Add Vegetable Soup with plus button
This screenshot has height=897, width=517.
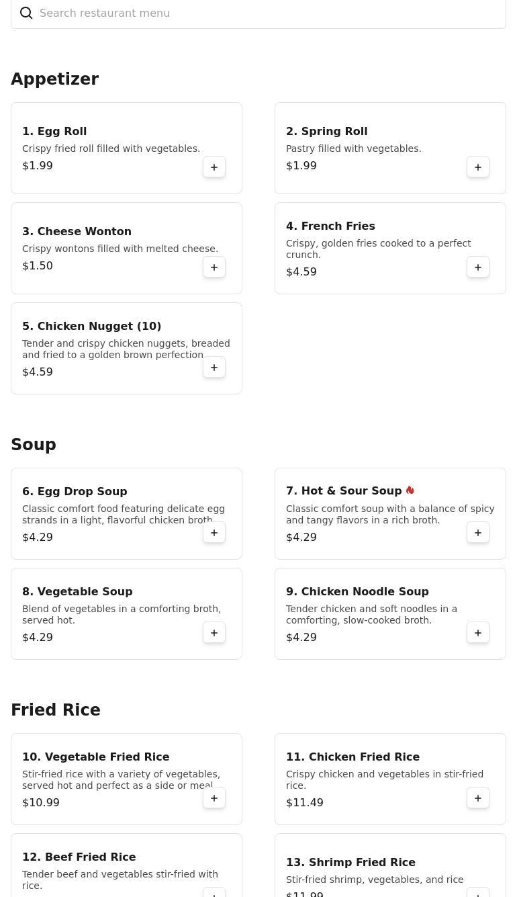pyautogui.click(x=214, y=633)
